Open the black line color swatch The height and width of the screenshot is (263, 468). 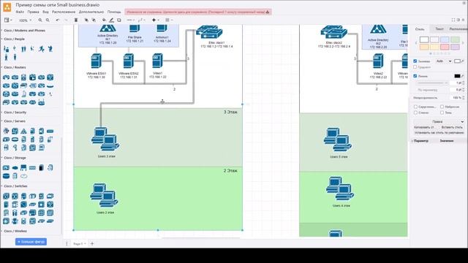coord(457,76)
